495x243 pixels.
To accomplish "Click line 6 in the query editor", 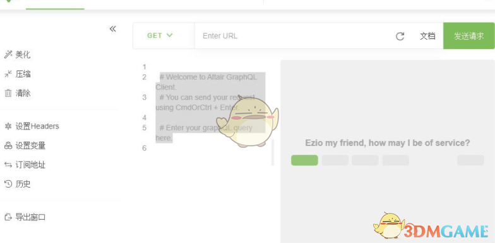I will (208, 148).
